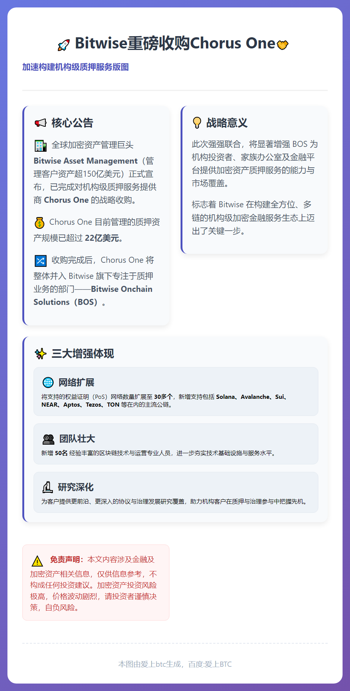Viewport: 350px width, 691px height.
Task: Click the bold 22亿美元 figure
Action: [102, 238]
